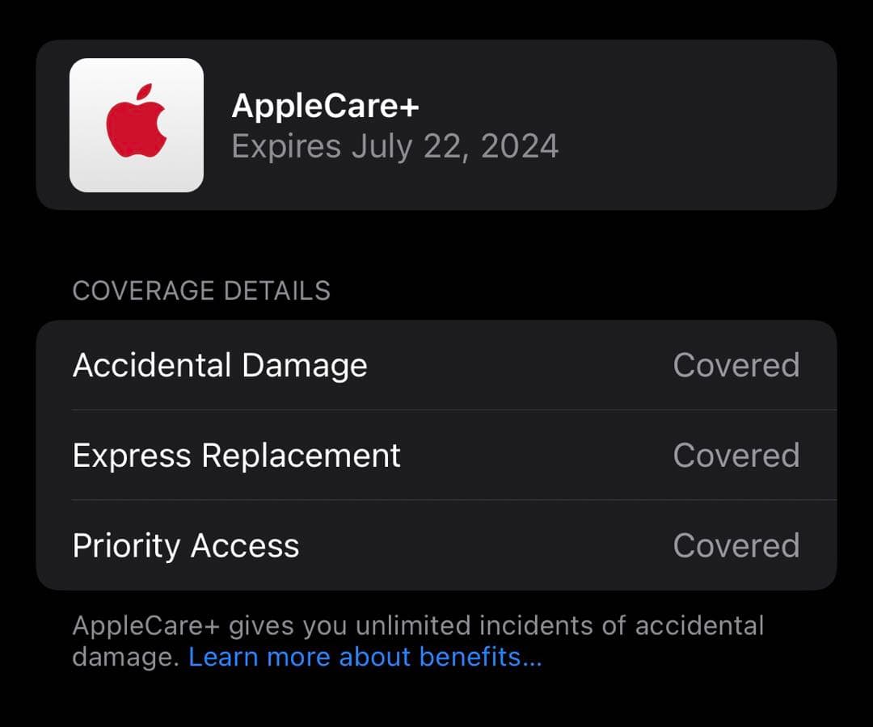Image resolution: width=873 pixels, height=727 pixels.
Task: Select the Express Replacement coverage row
Action: click(x=436, y=455)
